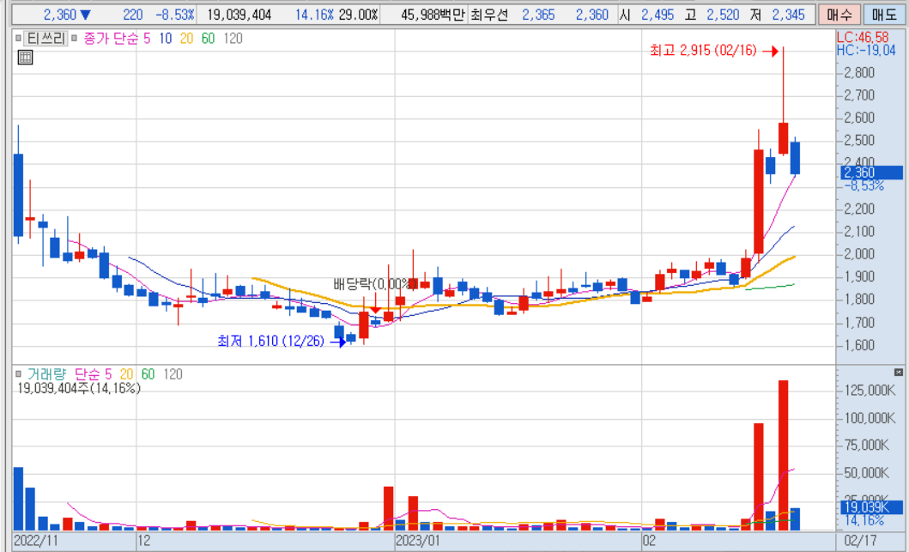Viewport: 909px width, 552px height.
Task: Close the volume panel with the x icon
Action: pos(899,372)
